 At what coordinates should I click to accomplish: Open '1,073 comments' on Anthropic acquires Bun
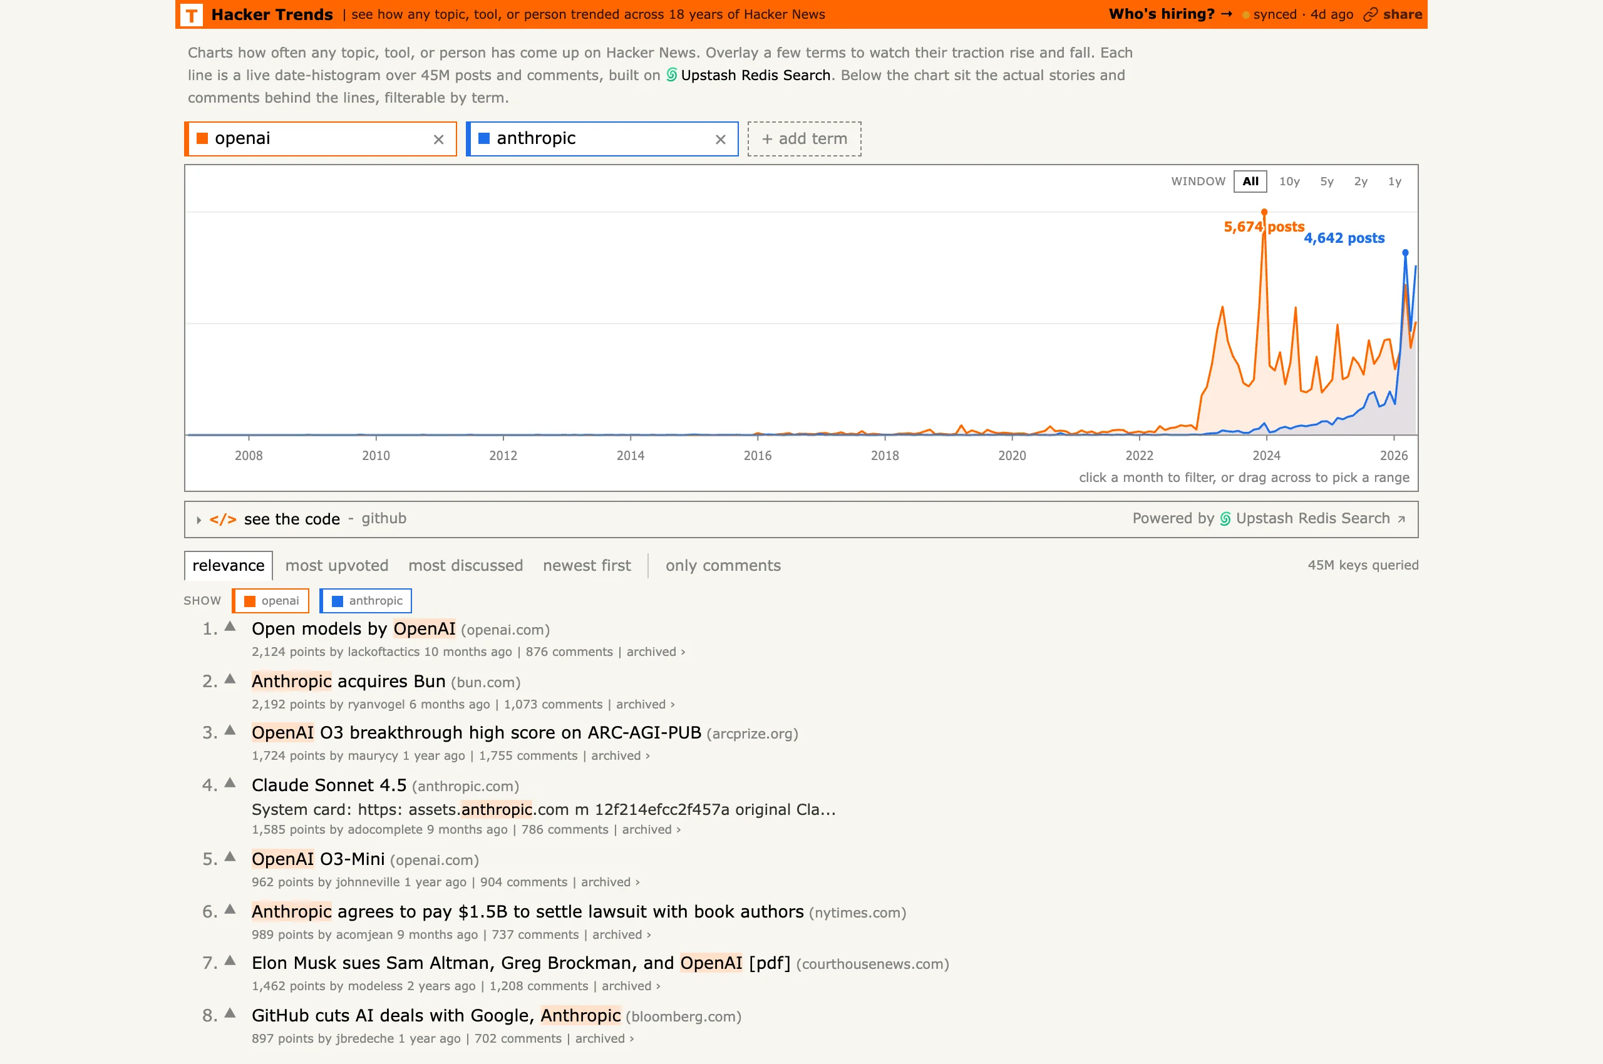[553, 704]
